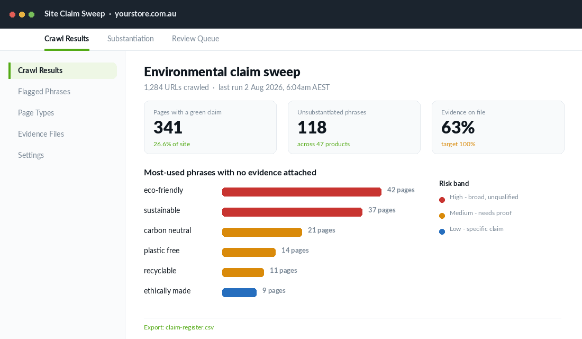Select the eco-friendly red bar

tap(302, 192)
